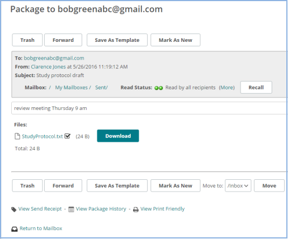Click the Total: 24 B text
Image resolution: width=288 pixels, height=239 pixels.
tap(27, 149)
